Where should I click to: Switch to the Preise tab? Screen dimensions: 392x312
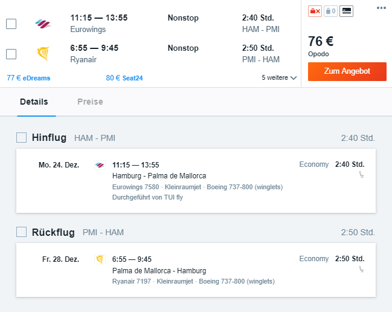point(90,102)
